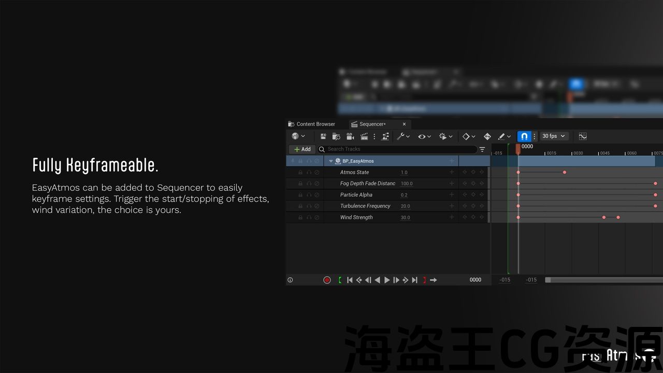Screen dimensions: 663x373
Task: Toggle lock on Atmos State track
Action: [x=300, y=173]
